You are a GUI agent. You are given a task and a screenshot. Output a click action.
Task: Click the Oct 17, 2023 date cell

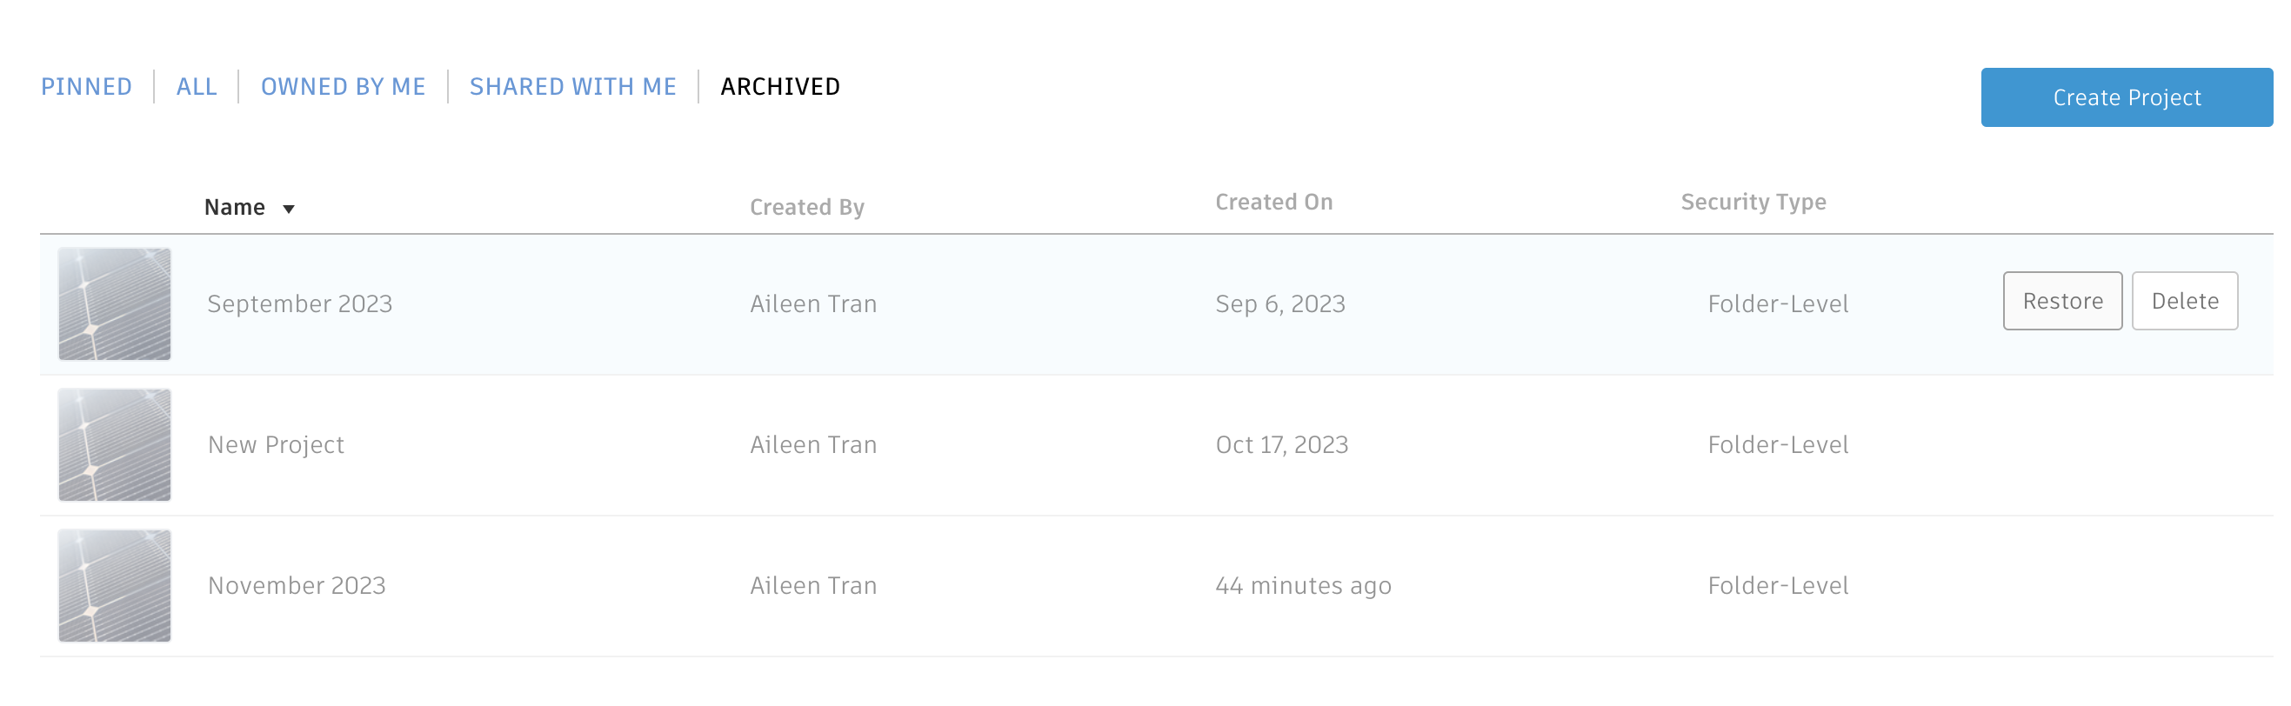click(x=1280, y=444)
